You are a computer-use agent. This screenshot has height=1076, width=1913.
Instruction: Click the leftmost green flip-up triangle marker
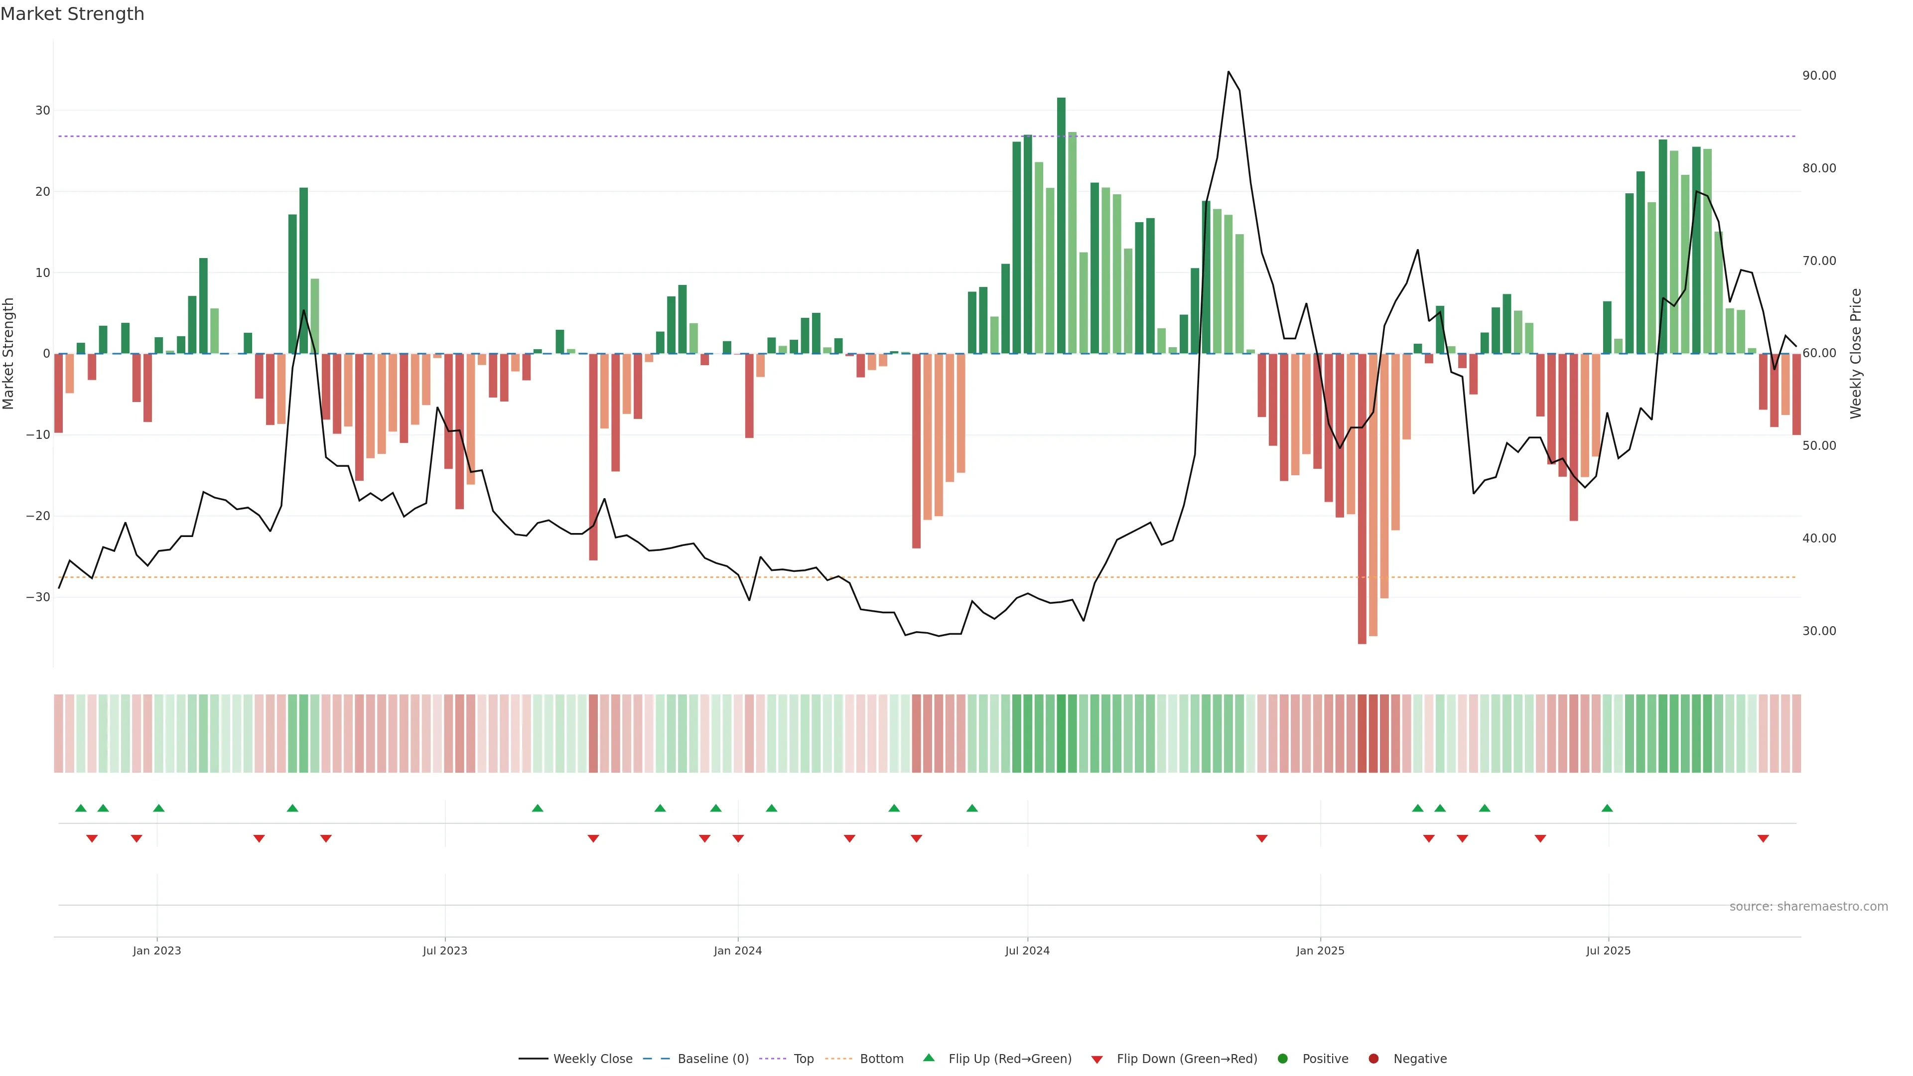click(x=81, y=808)
